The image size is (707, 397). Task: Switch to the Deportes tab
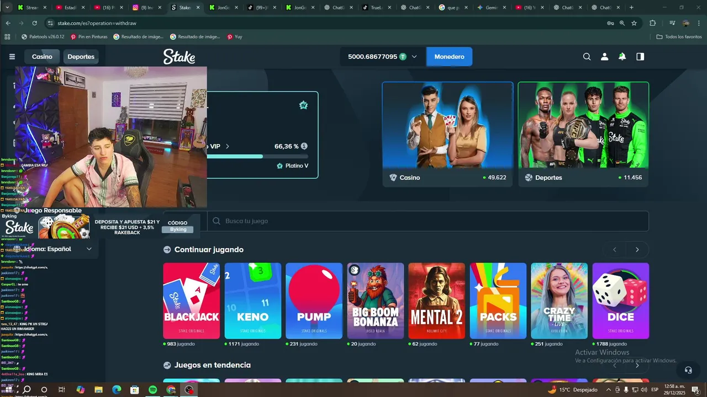[81, 57]
